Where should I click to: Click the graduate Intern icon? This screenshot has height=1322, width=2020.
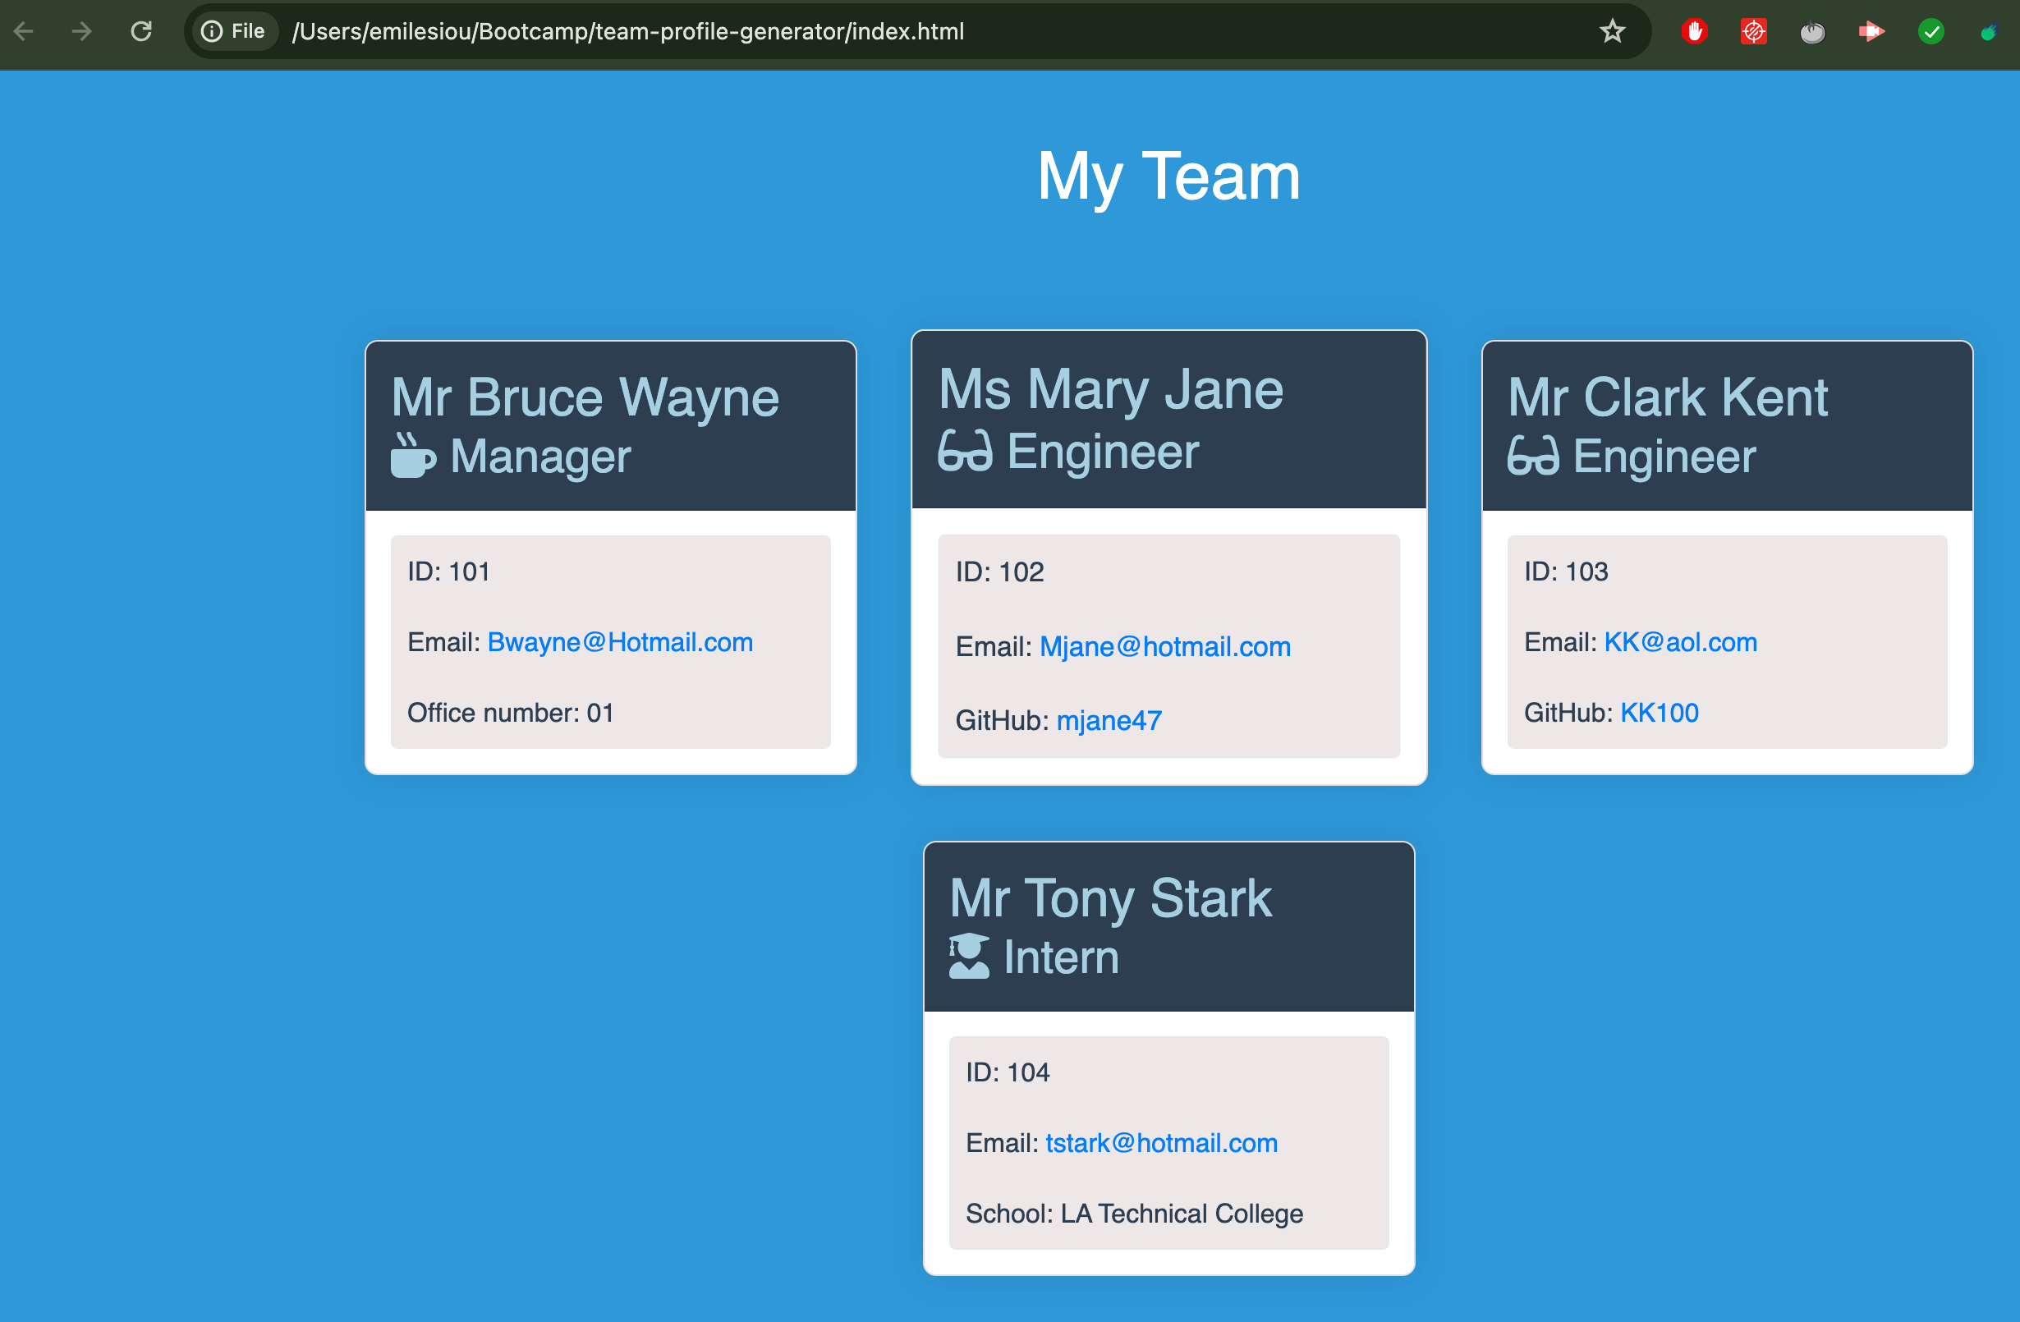click(x=968, y=957)
